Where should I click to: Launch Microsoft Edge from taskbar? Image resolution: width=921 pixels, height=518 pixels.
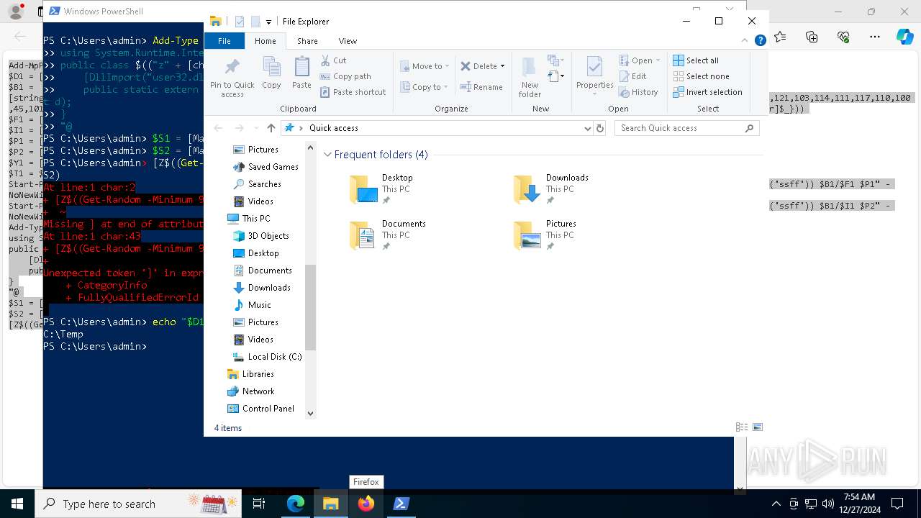(x=296, y=504)
